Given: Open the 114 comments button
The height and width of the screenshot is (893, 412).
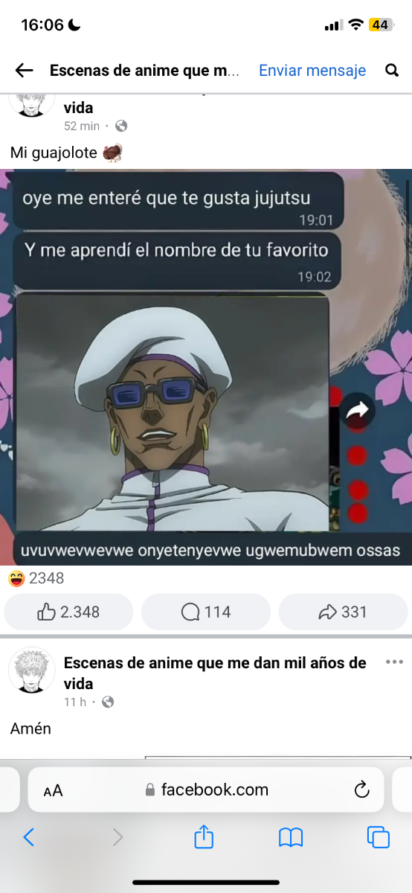Looking at the screenshot, I should (x=206, y=612).
